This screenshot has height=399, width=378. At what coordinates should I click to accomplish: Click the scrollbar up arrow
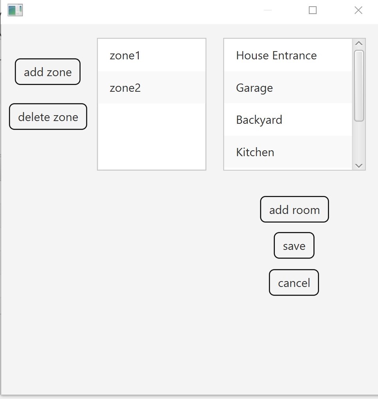pos(359,43)
